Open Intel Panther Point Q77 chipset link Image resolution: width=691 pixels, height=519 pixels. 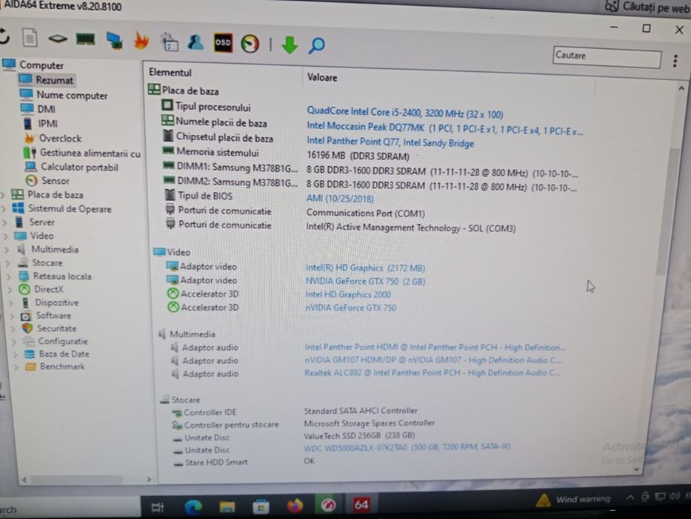(x=390, y=142)
